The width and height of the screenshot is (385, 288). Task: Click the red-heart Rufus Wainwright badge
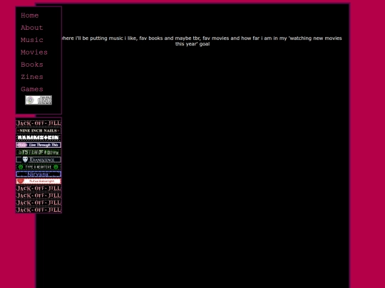pos(38,181)
